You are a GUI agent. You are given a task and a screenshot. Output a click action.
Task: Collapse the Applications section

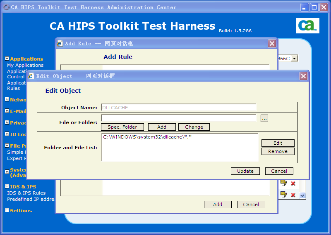[7, 59]
